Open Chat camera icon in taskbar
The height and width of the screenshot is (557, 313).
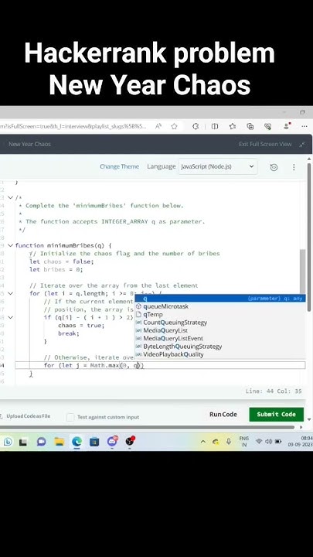[x=41, y=442]
